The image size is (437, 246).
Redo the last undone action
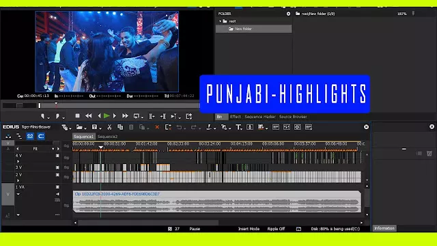[193, 127]
